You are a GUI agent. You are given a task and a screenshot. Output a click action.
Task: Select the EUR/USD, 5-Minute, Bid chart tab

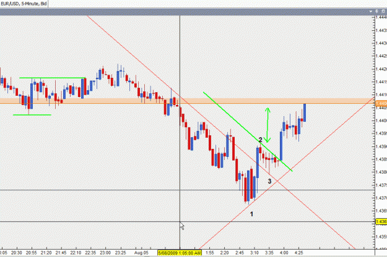tap(24, 4)
